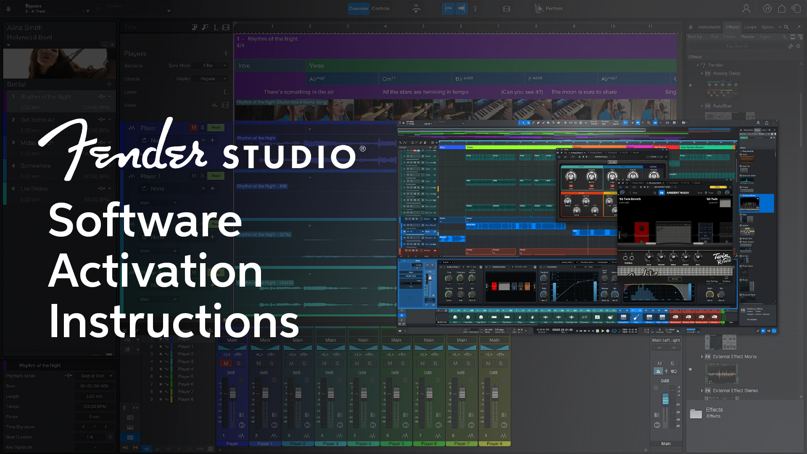
Task: Mute the Player 2 mixer channel
Action: 291,363
